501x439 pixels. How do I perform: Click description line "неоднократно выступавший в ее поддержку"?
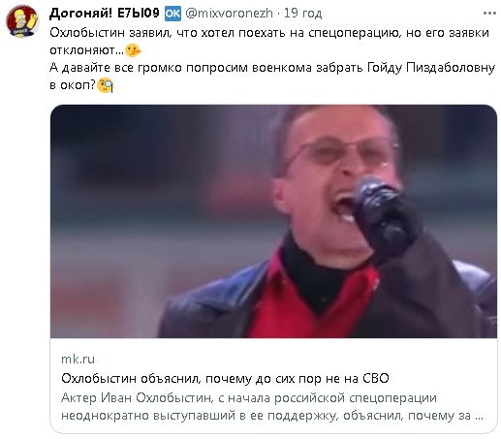pyautogui.click(x=272, y=416)
